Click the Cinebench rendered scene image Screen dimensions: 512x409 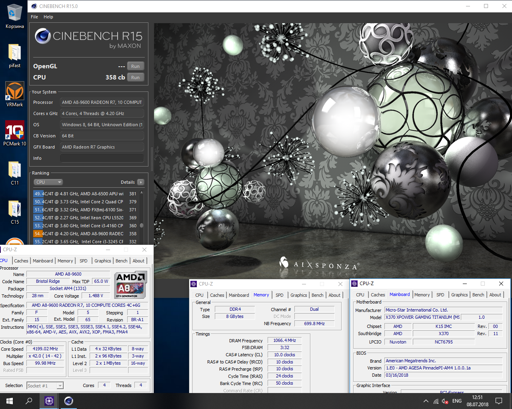(332, 151)
